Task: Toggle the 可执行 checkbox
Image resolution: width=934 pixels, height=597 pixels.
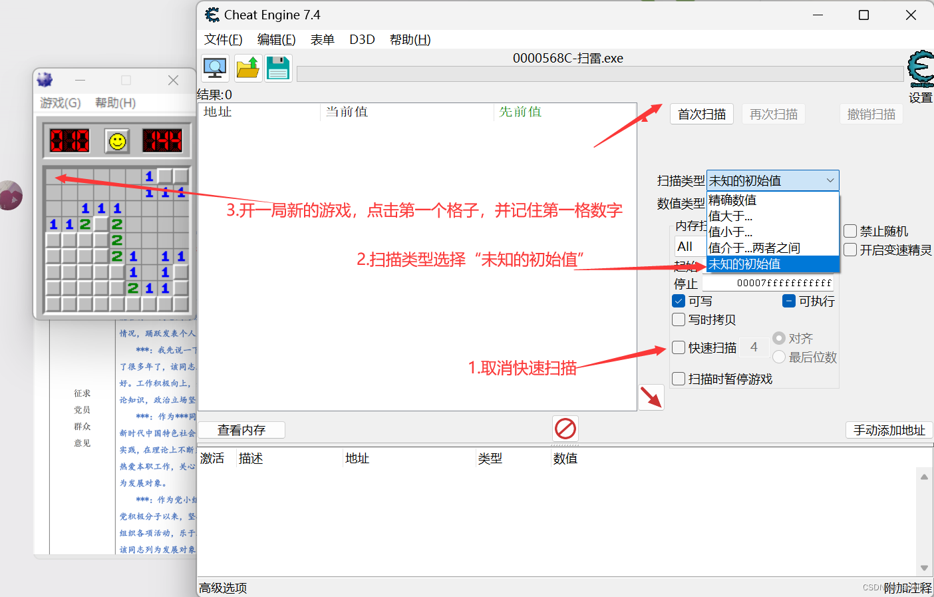Action: pos(789,301)
